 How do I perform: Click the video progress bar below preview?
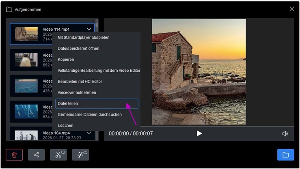[199, 126]
